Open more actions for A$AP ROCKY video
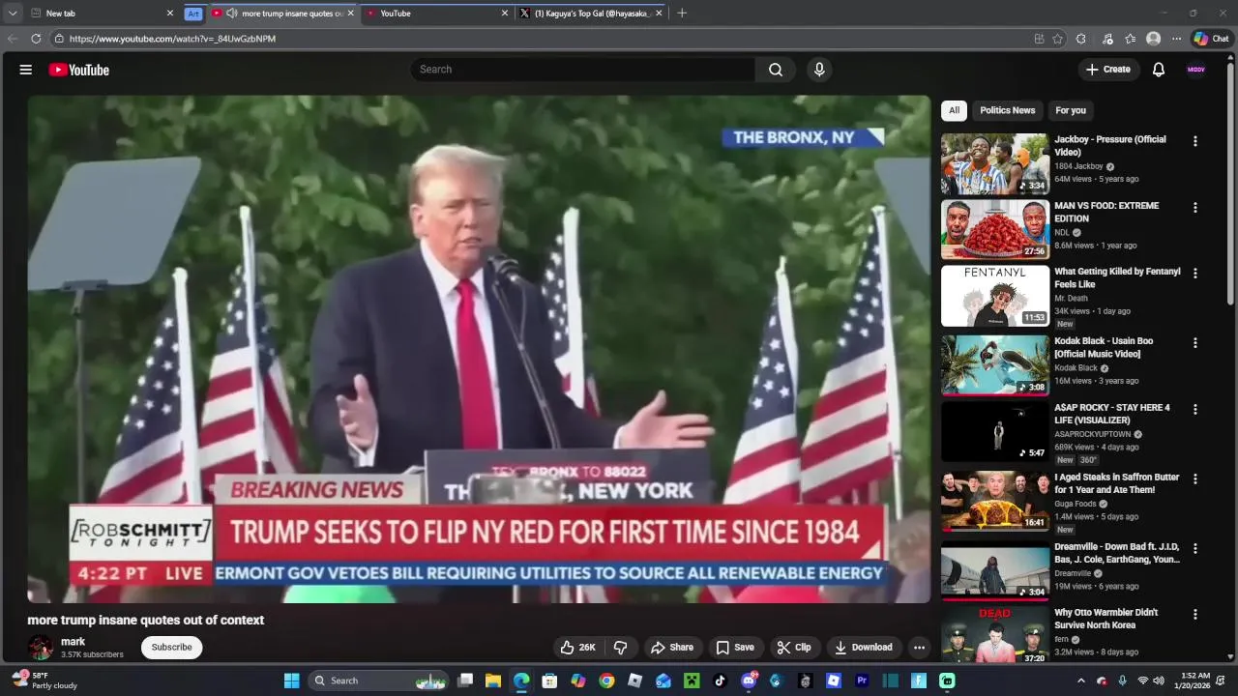Screen dimensions: 1238x696 pyautogui.click(x=1195, y=410)
